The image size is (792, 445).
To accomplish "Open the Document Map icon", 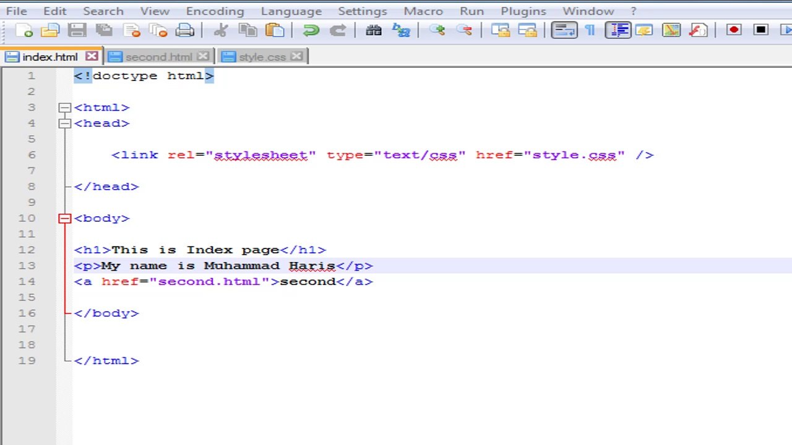I will point(671,30).
